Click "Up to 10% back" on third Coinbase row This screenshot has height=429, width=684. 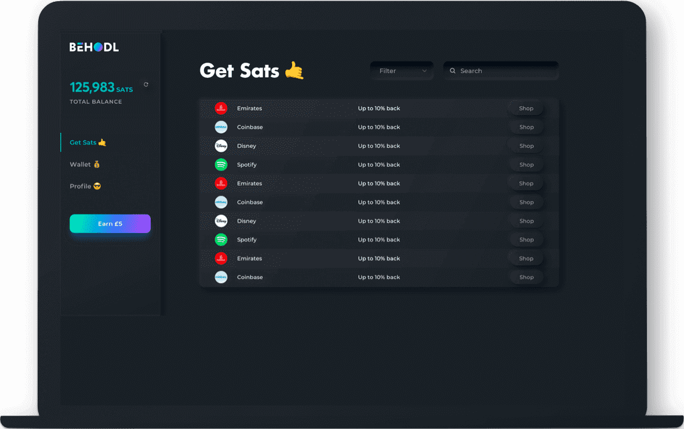(x=379, y=277)
